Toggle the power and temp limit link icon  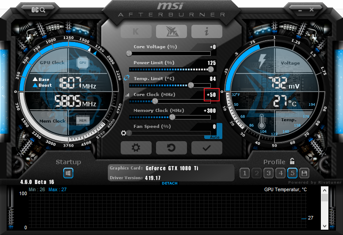coord(126,77)
